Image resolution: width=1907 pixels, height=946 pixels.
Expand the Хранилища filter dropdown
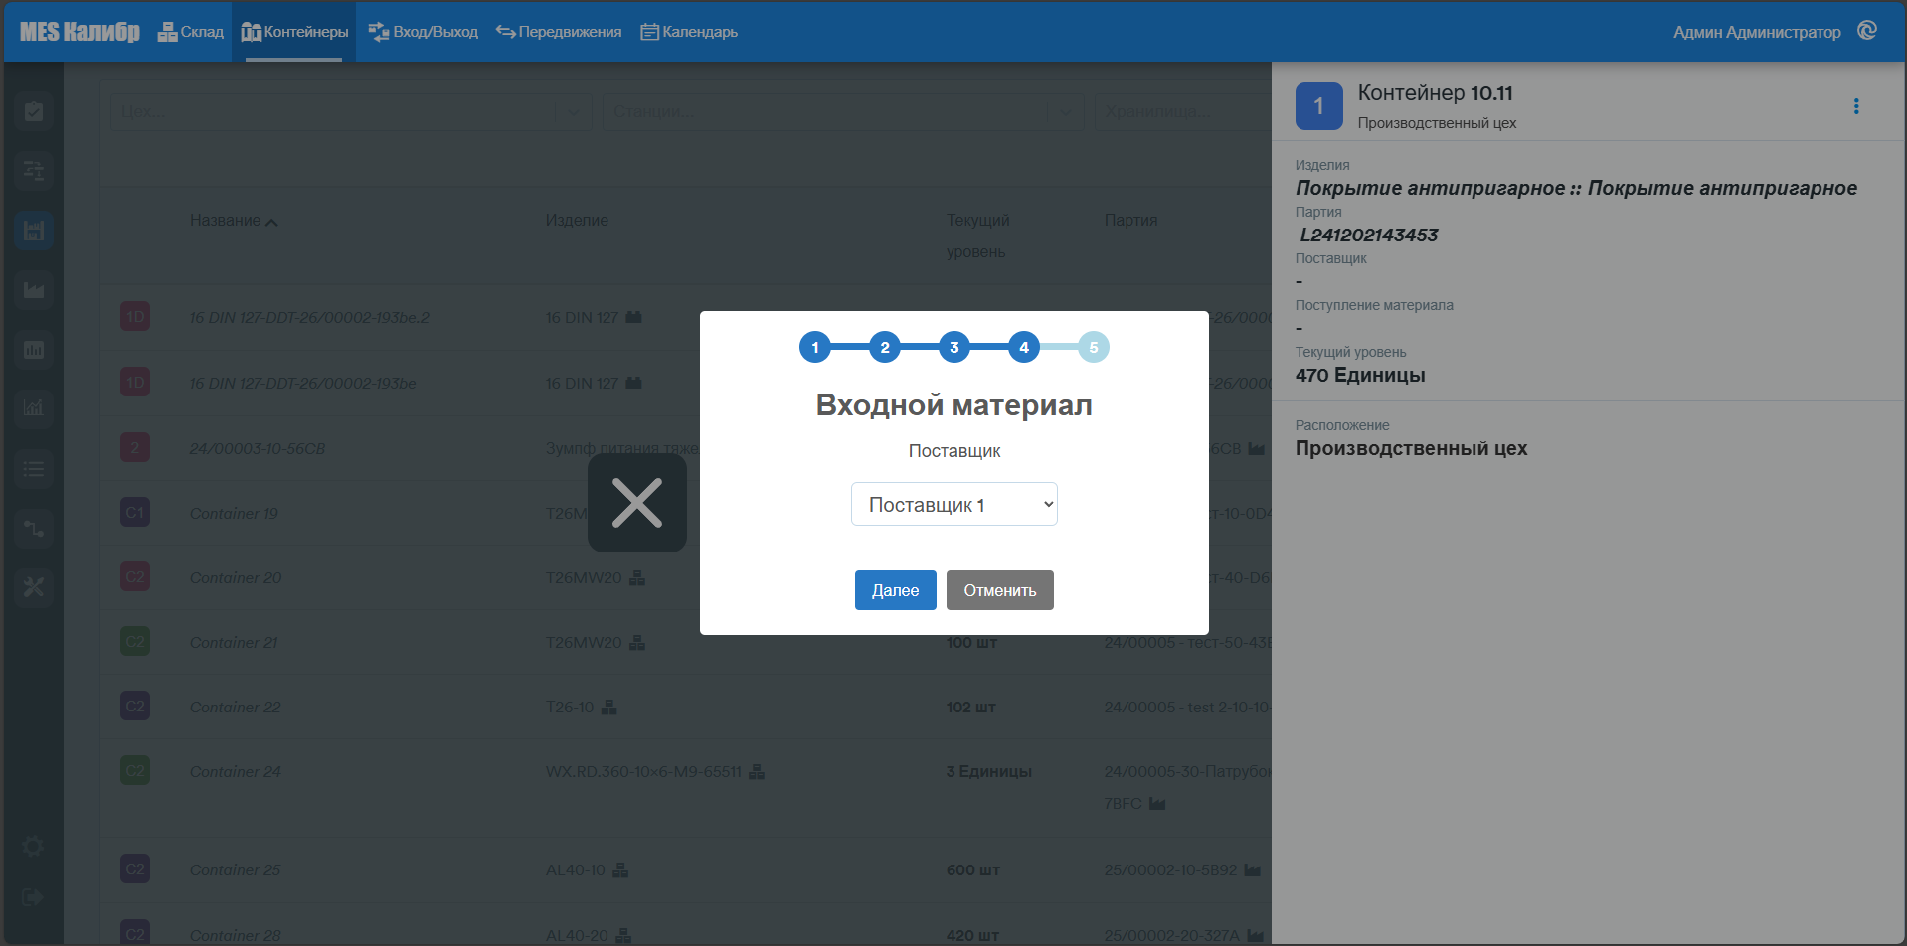[x=1183, y=112]
